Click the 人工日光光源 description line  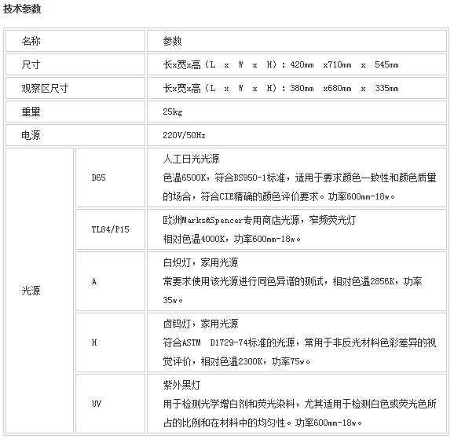(191, 159)
